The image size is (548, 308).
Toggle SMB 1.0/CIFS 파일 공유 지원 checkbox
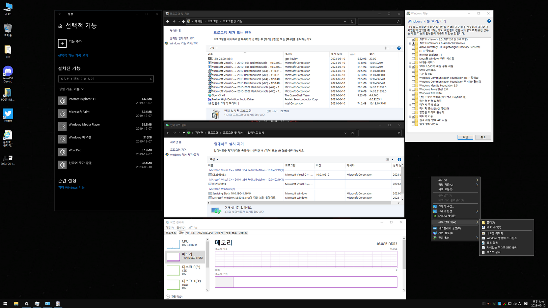tap(414, 66)
